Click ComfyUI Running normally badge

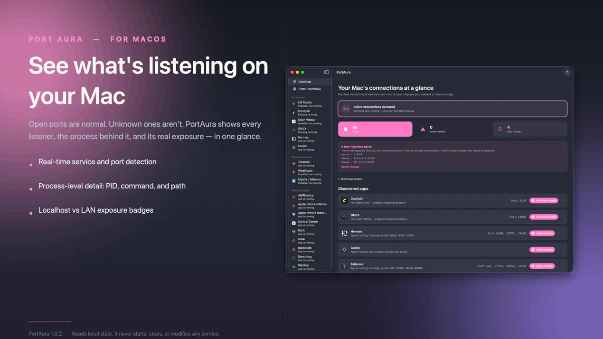544,201
